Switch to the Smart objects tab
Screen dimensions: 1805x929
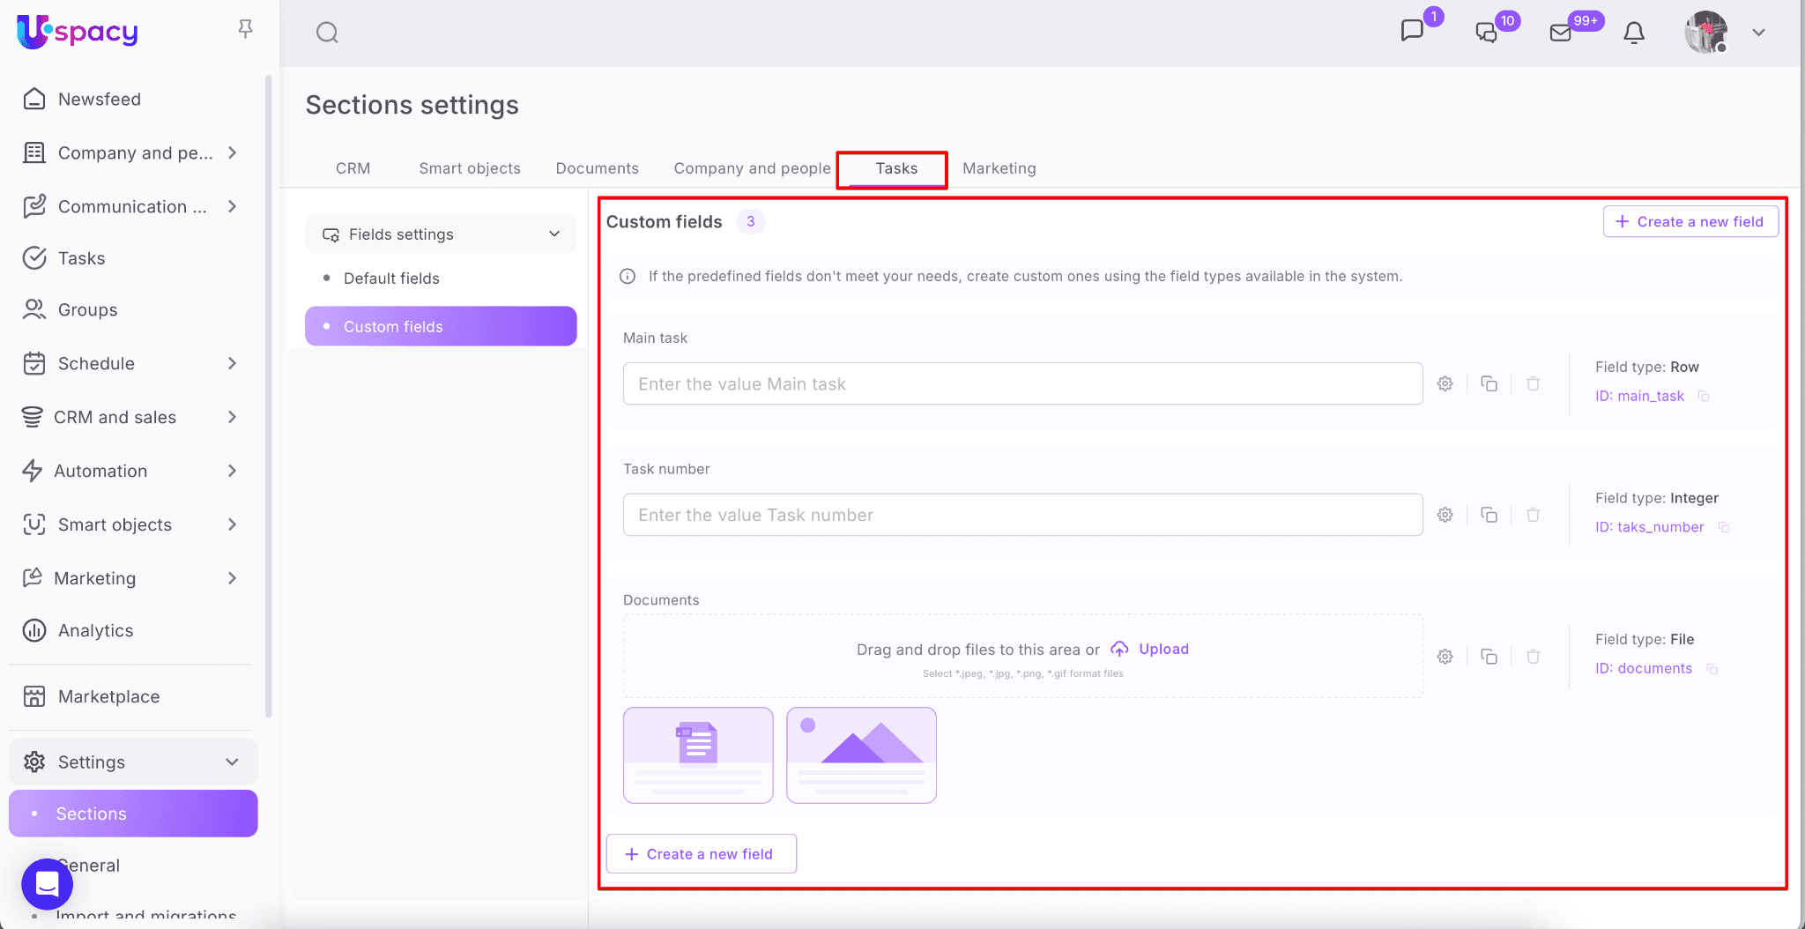pyautogui.click(x=469, y=168)
